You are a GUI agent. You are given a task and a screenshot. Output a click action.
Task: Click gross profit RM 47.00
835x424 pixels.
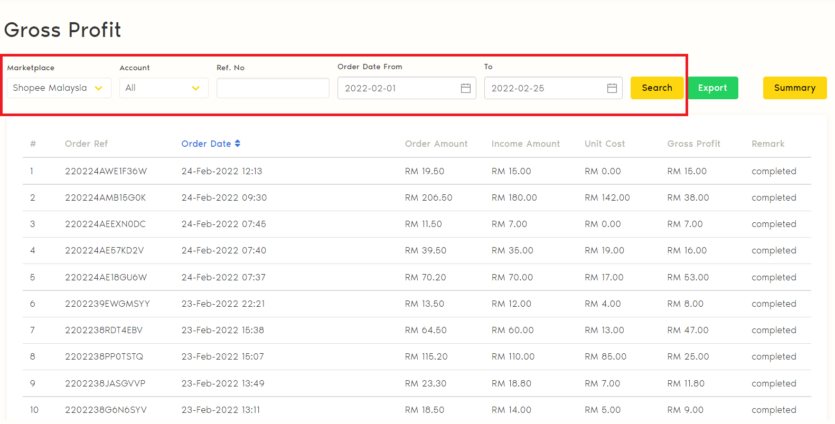(x=688, y=330)
